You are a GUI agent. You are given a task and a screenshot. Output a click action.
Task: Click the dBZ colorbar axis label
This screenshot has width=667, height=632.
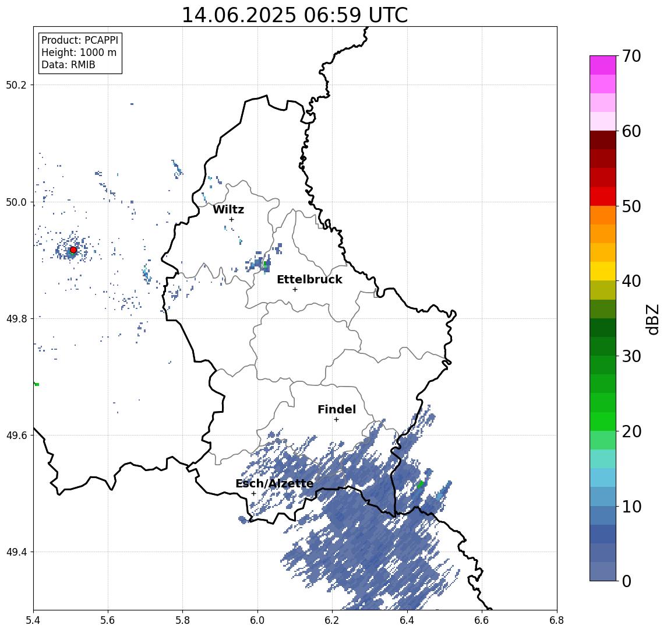pyautogui.click(x=652, y=319)
